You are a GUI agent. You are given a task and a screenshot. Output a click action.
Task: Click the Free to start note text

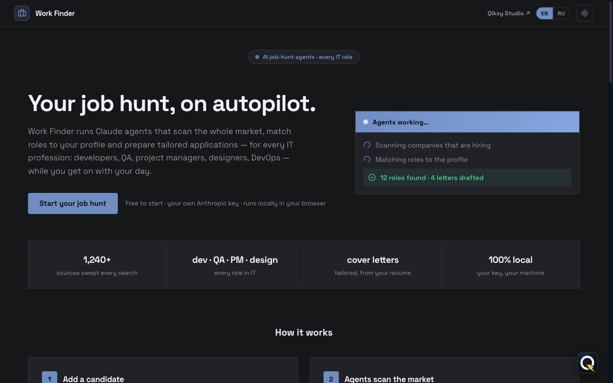tap(226, 203)
